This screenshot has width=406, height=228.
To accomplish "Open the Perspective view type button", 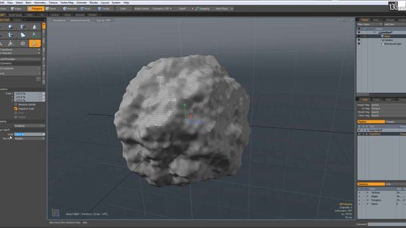I will click(x=59, y=20).
